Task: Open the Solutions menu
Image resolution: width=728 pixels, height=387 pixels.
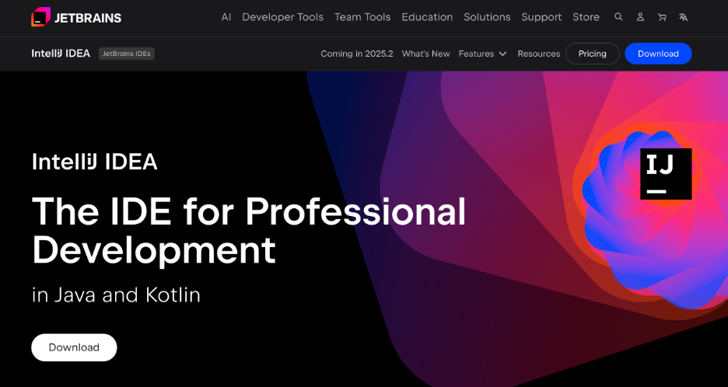Action: (487, 17)
